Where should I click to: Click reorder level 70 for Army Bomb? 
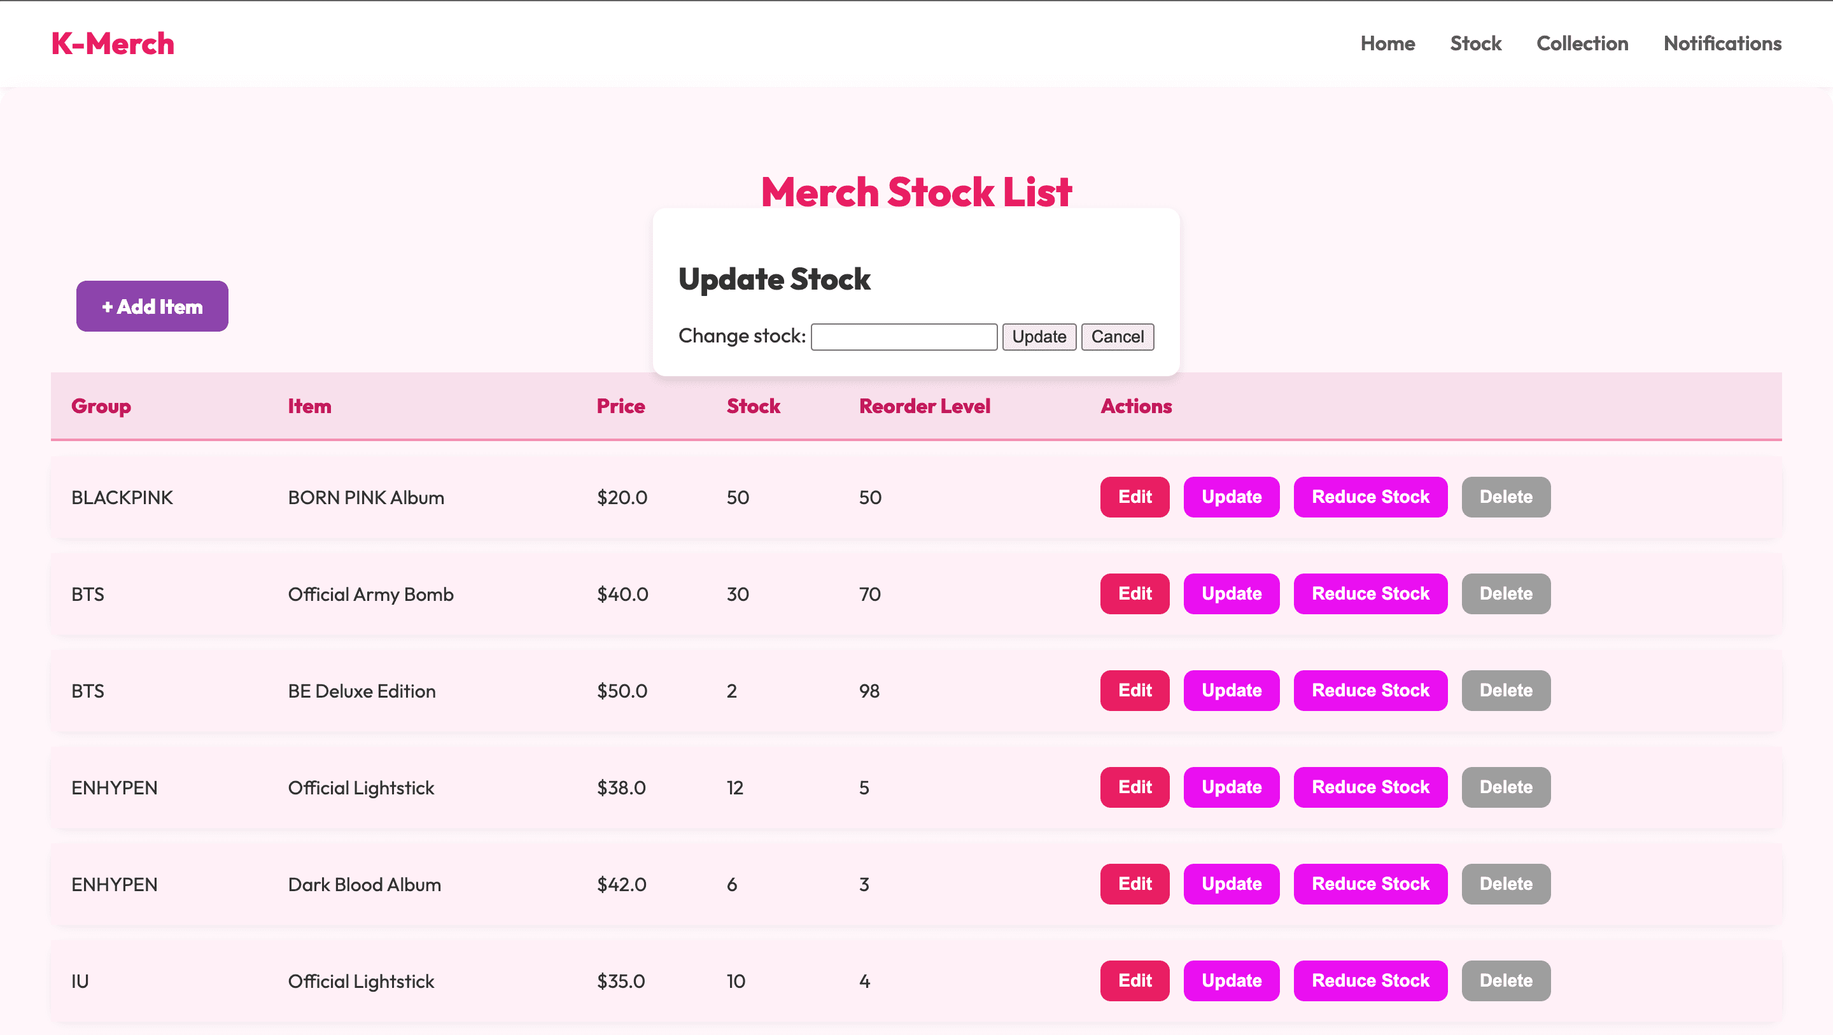869,595
